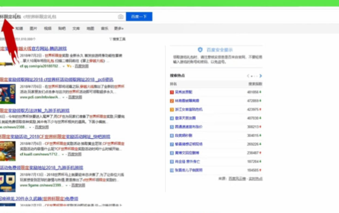Open the result link ending _pc6资讯
The width and height of the screenshot is (339, 213).
tap(57, 80)
